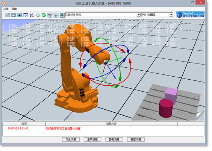Click the window with blue stripes icon
Viewport: 212px width, 151px height.
[x=26, y=15]
